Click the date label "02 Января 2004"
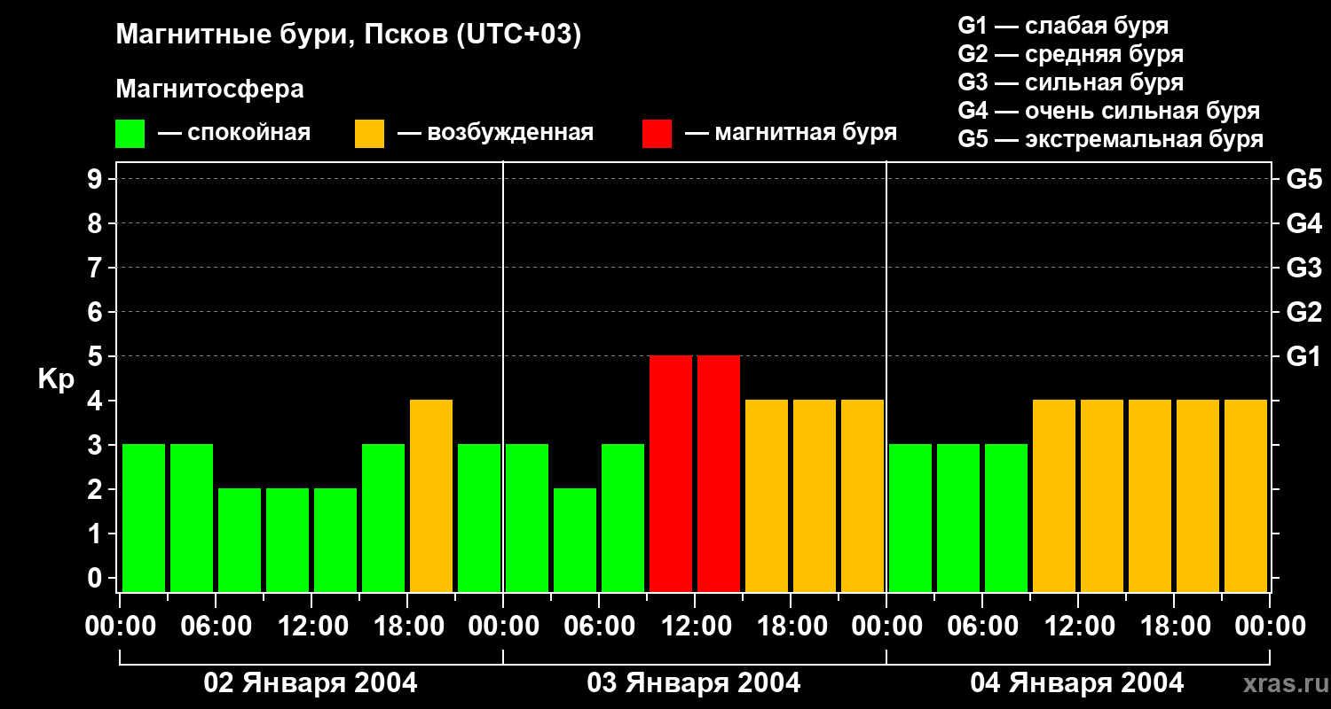 pos(311,682)
